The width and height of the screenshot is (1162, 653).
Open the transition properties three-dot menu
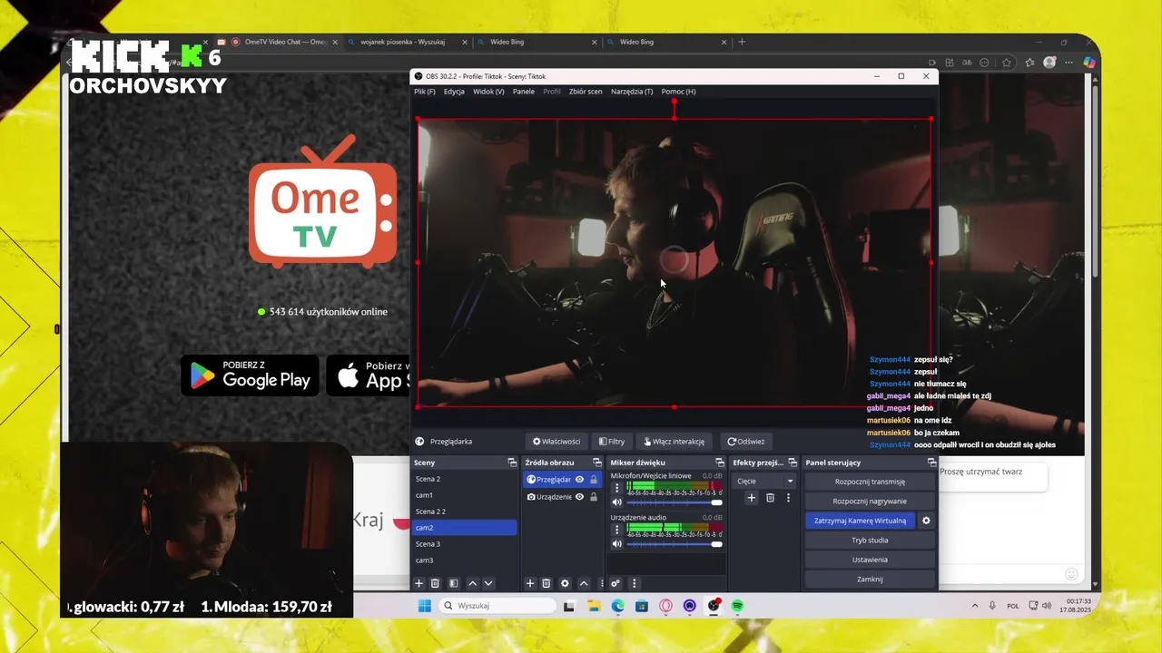pos(788,498)
